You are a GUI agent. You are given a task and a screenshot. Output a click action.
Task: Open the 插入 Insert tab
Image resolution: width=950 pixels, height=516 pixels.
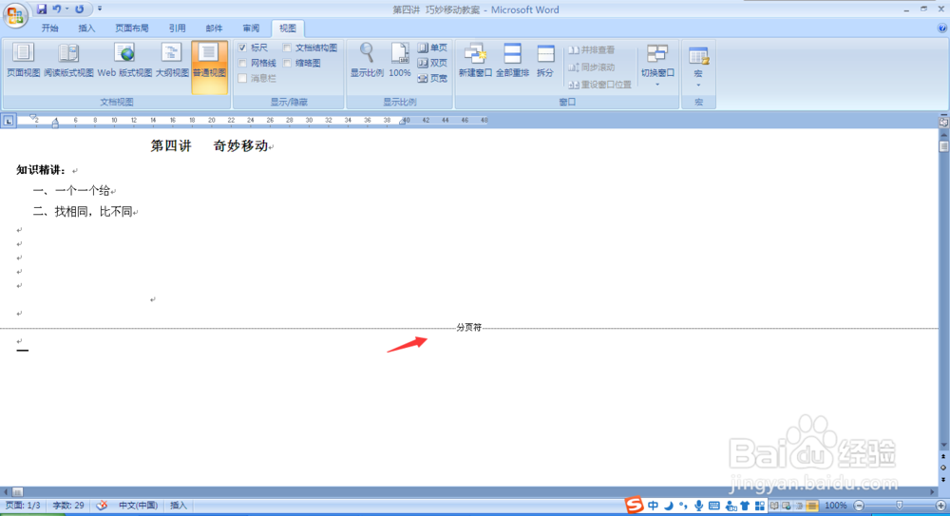pyautogui.click(x=86, y=29)
